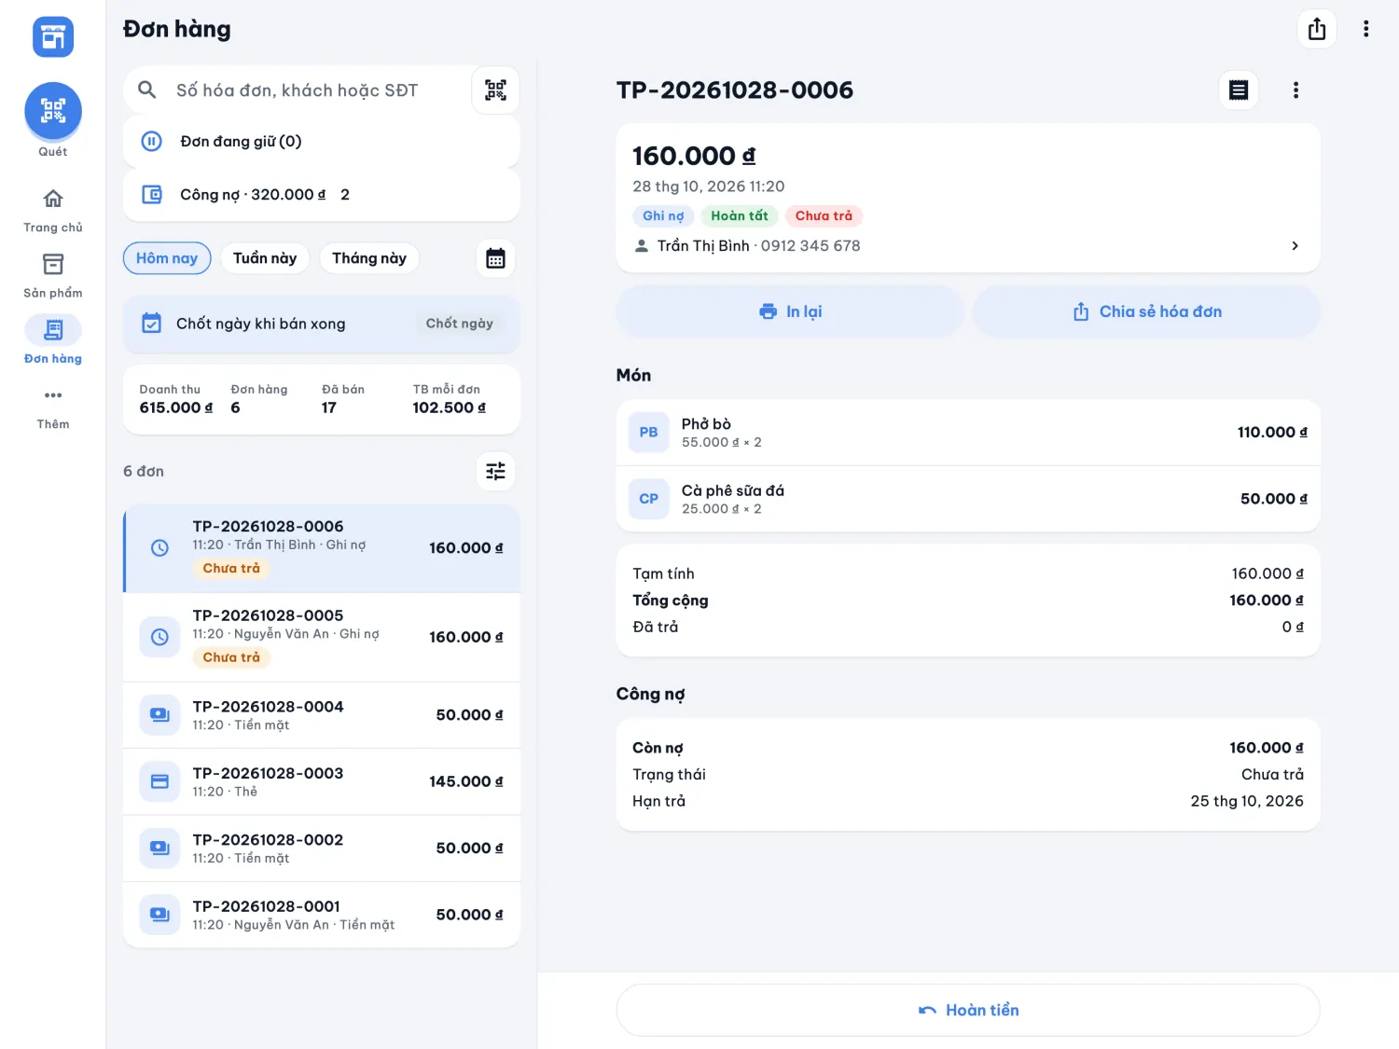Select the Tháng này filter chip

pyautogui.click(x=369, y=258)
